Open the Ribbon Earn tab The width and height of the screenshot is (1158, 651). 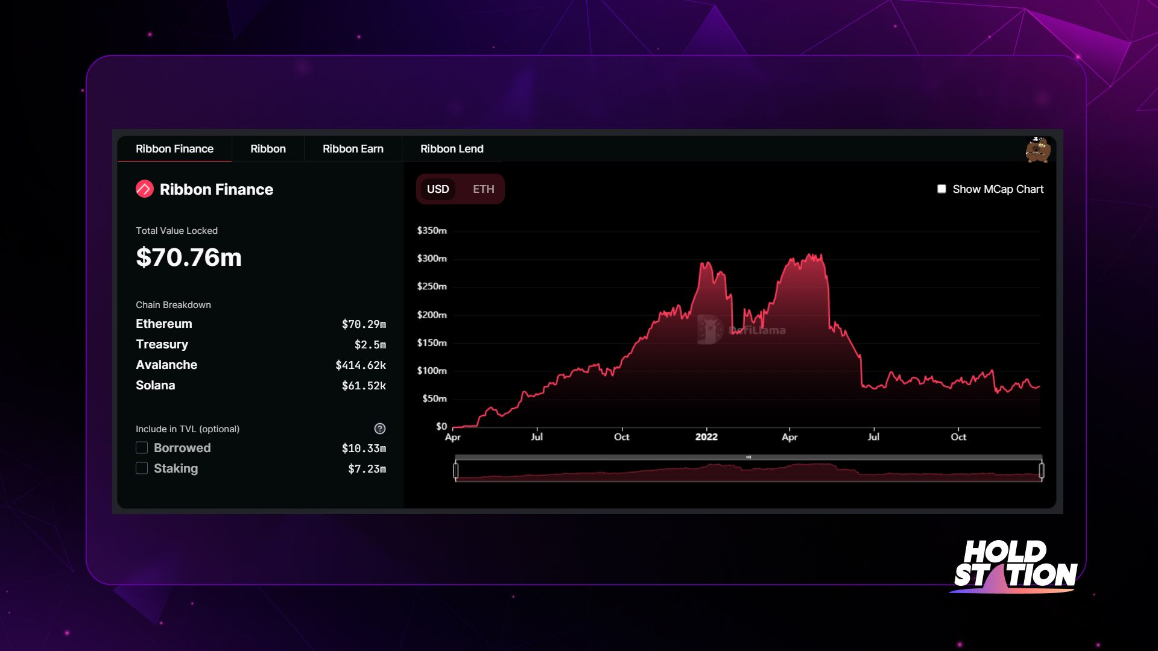(x=353, y=149)
